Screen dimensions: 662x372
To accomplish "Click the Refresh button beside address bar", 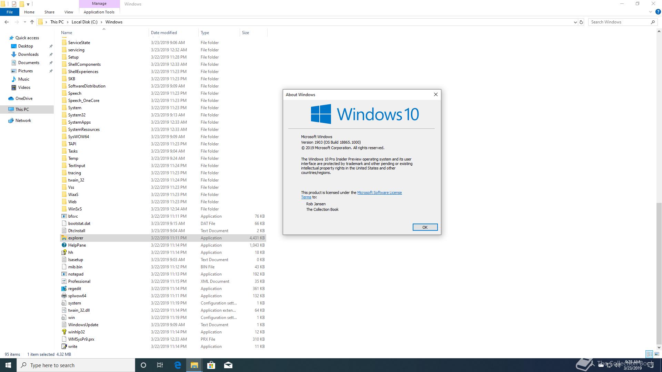I will (581, 22).
